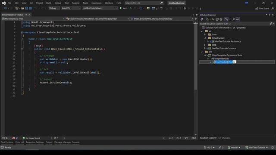Click the Save All toolbar icon
The image size is (276, 155).
[30, 8]
